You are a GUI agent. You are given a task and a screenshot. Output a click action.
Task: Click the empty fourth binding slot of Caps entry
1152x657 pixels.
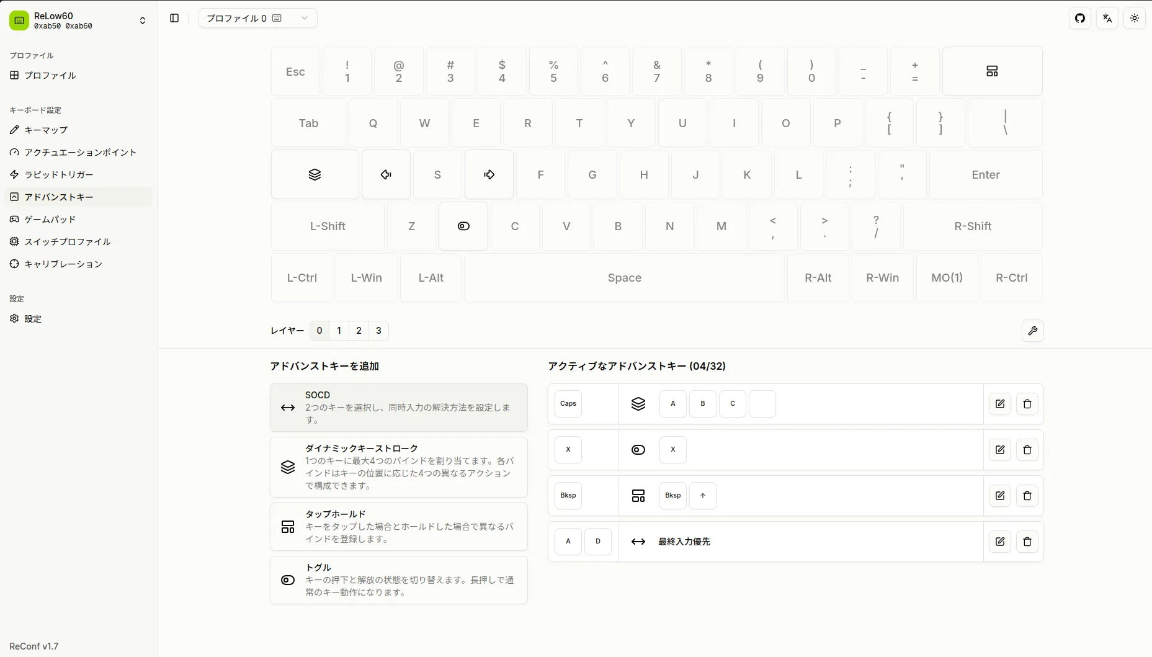[x=762, y=404]
